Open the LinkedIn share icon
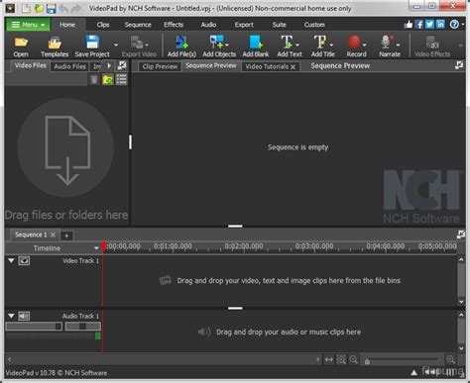 tap(440, 25)
